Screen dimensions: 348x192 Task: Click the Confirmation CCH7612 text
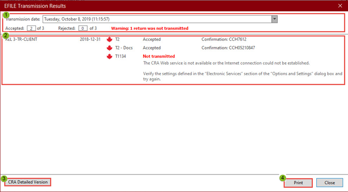click(x=224, y=39)
